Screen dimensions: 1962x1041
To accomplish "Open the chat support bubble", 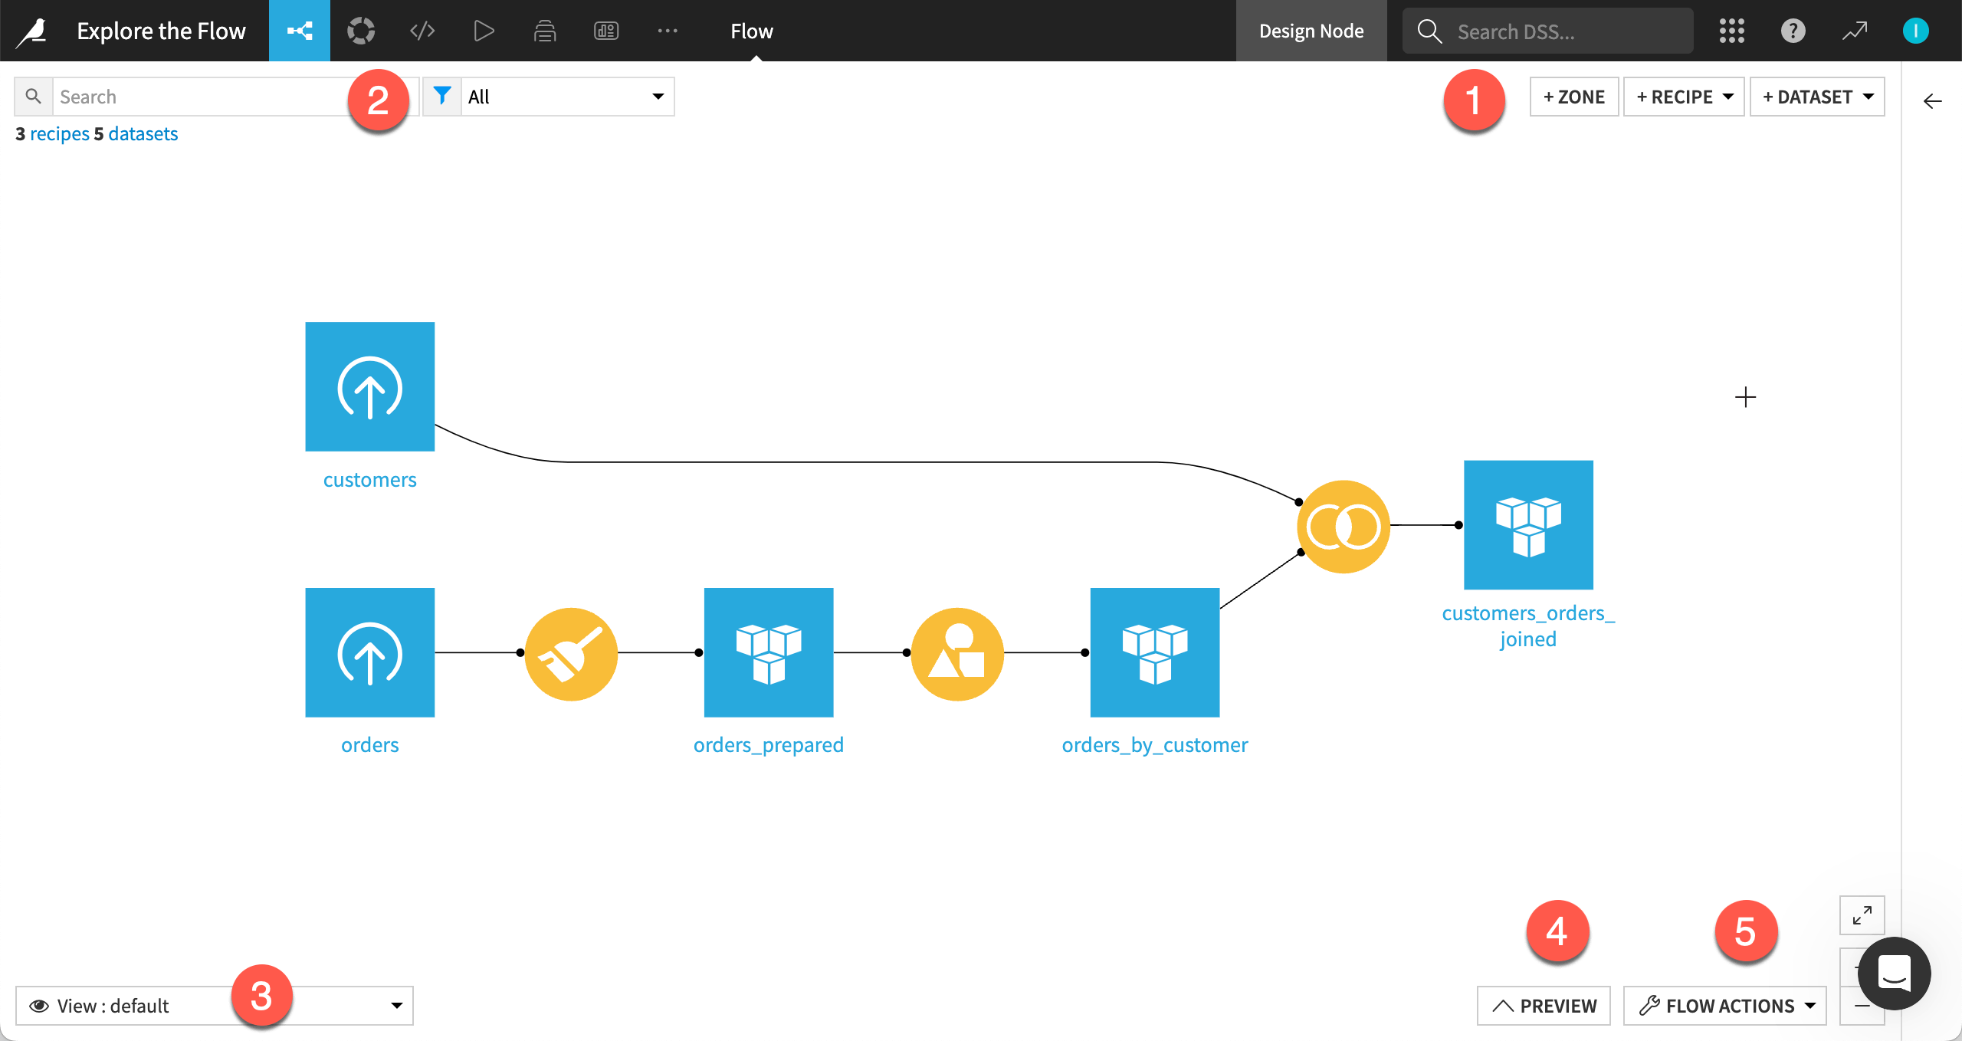I will click(1893, 974).
